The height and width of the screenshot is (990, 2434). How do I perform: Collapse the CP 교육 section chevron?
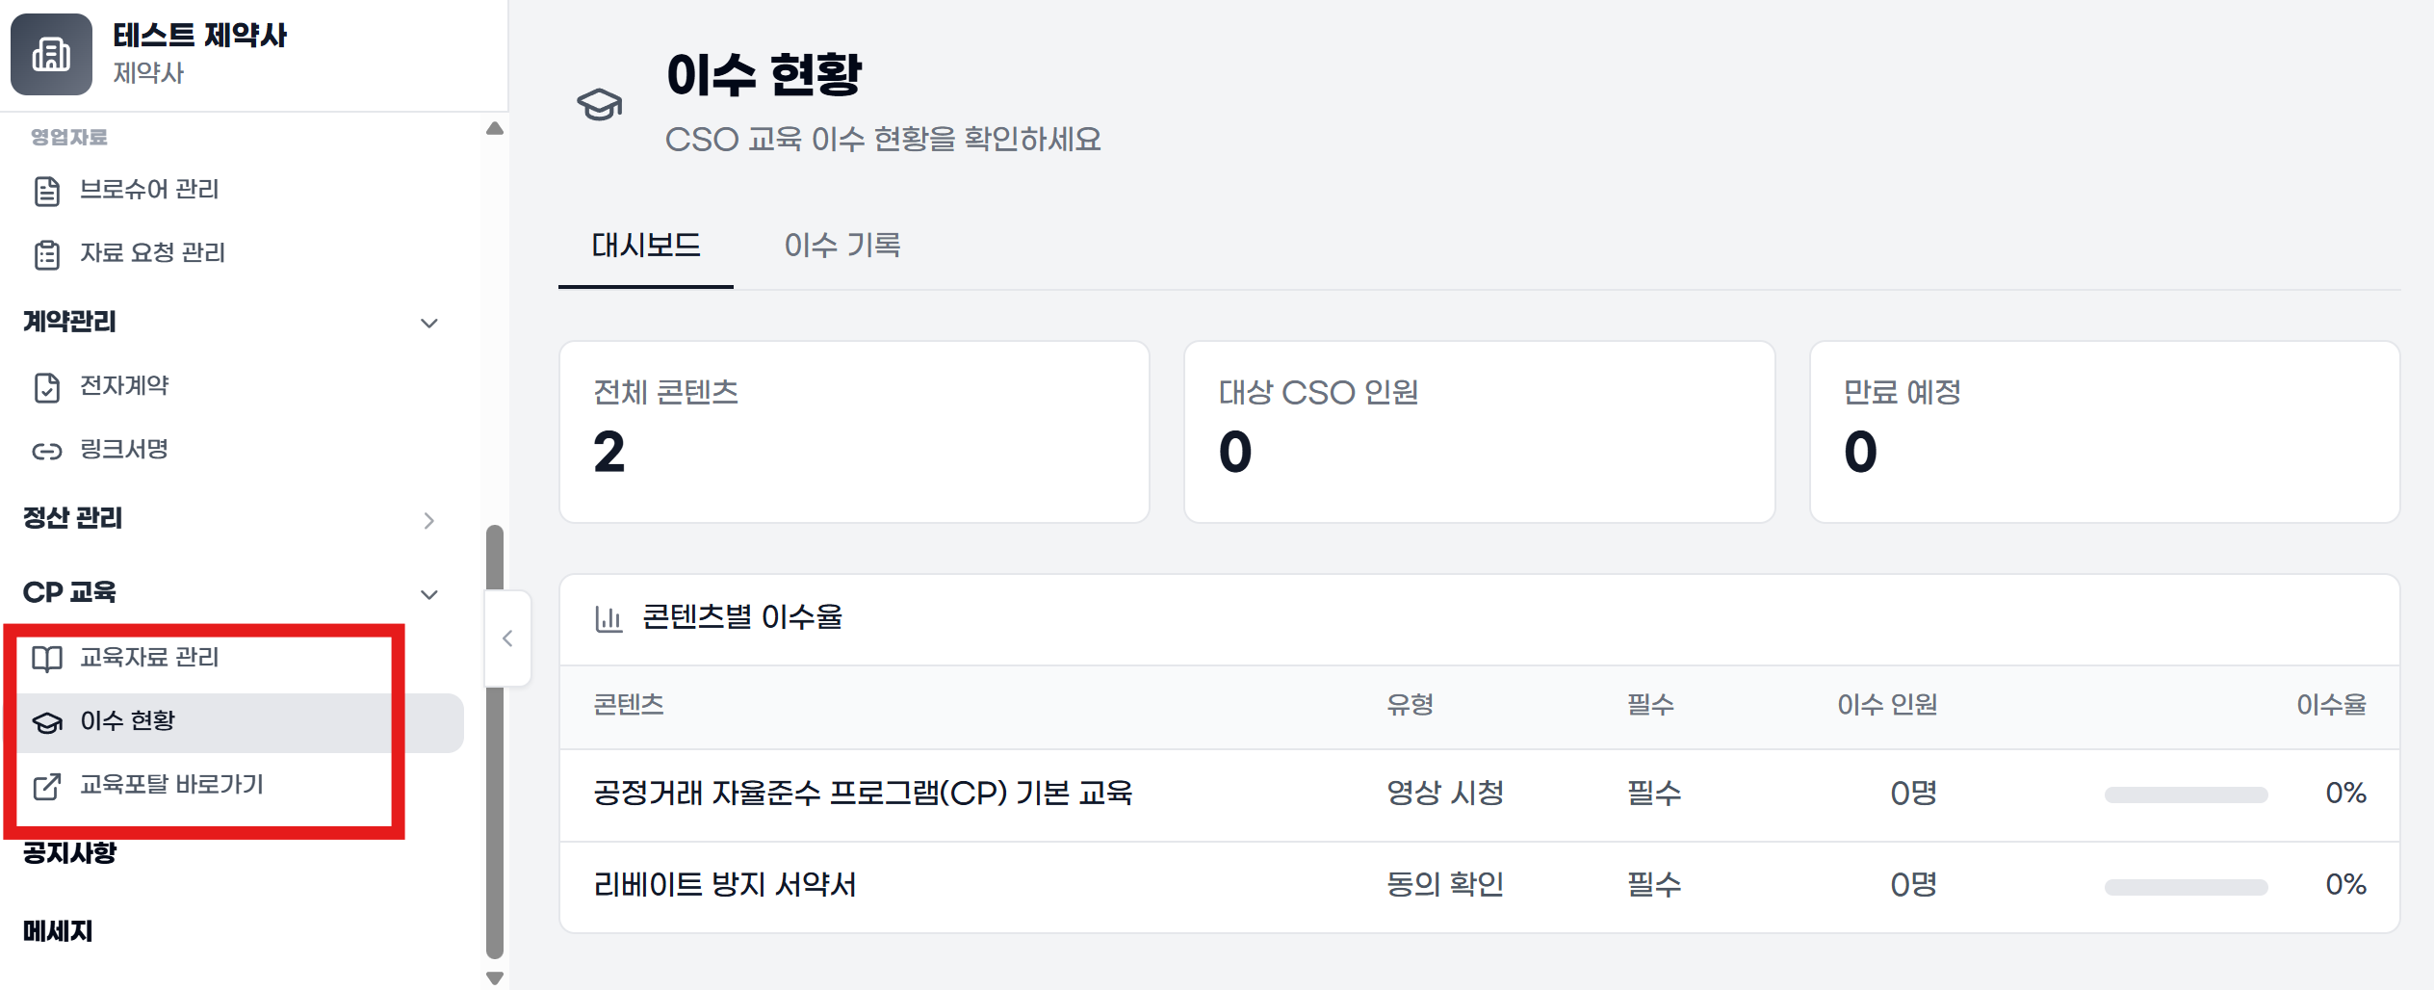tap(429, 594)
